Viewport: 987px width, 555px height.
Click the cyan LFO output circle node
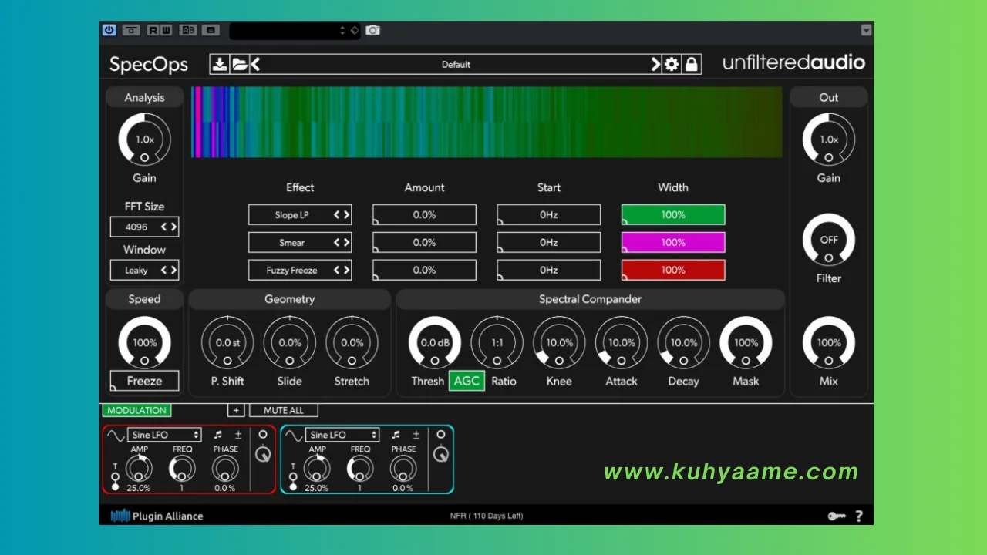[440, 435]
